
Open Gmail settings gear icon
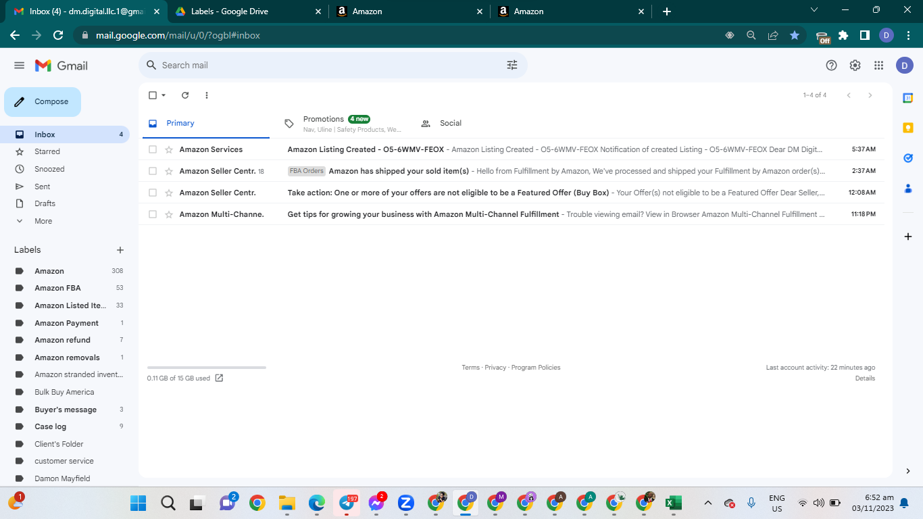coord(855,66)
